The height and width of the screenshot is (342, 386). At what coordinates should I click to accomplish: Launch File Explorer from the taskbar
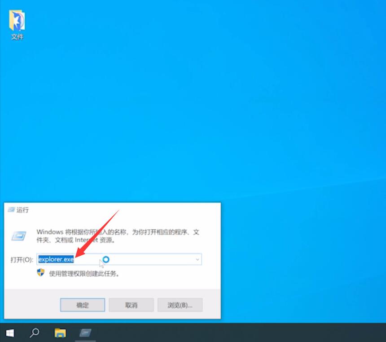[x=60, y=333]
